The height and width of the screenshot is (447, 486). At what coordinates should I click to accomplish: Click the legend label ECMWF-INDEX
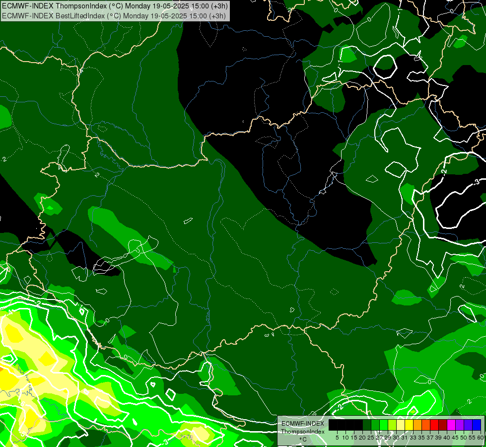[303, 424]
